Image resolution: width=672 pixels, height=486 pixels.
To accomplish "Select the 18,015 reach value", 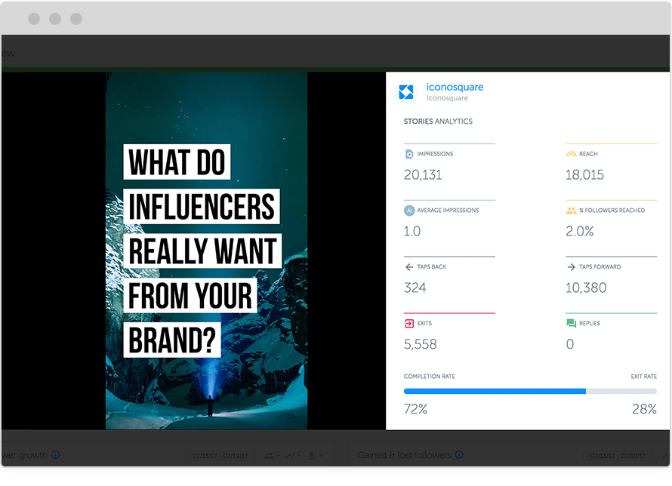I will coord(584,174).
